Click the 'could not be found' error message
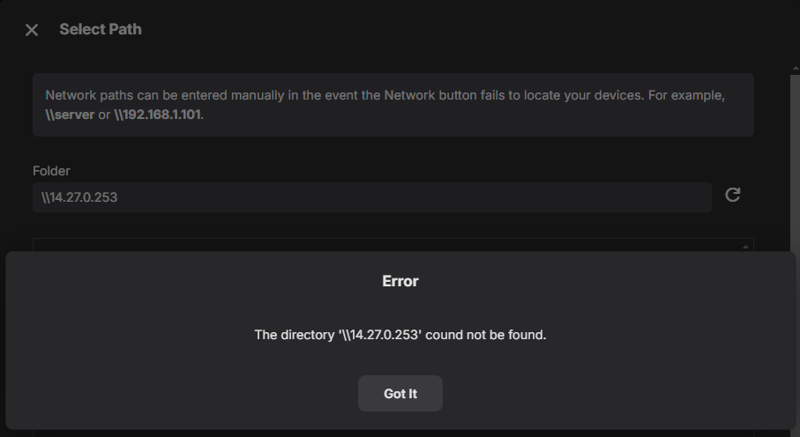This screenshot has height=437, width=800. pyautogui.click(x=400, y=335)
